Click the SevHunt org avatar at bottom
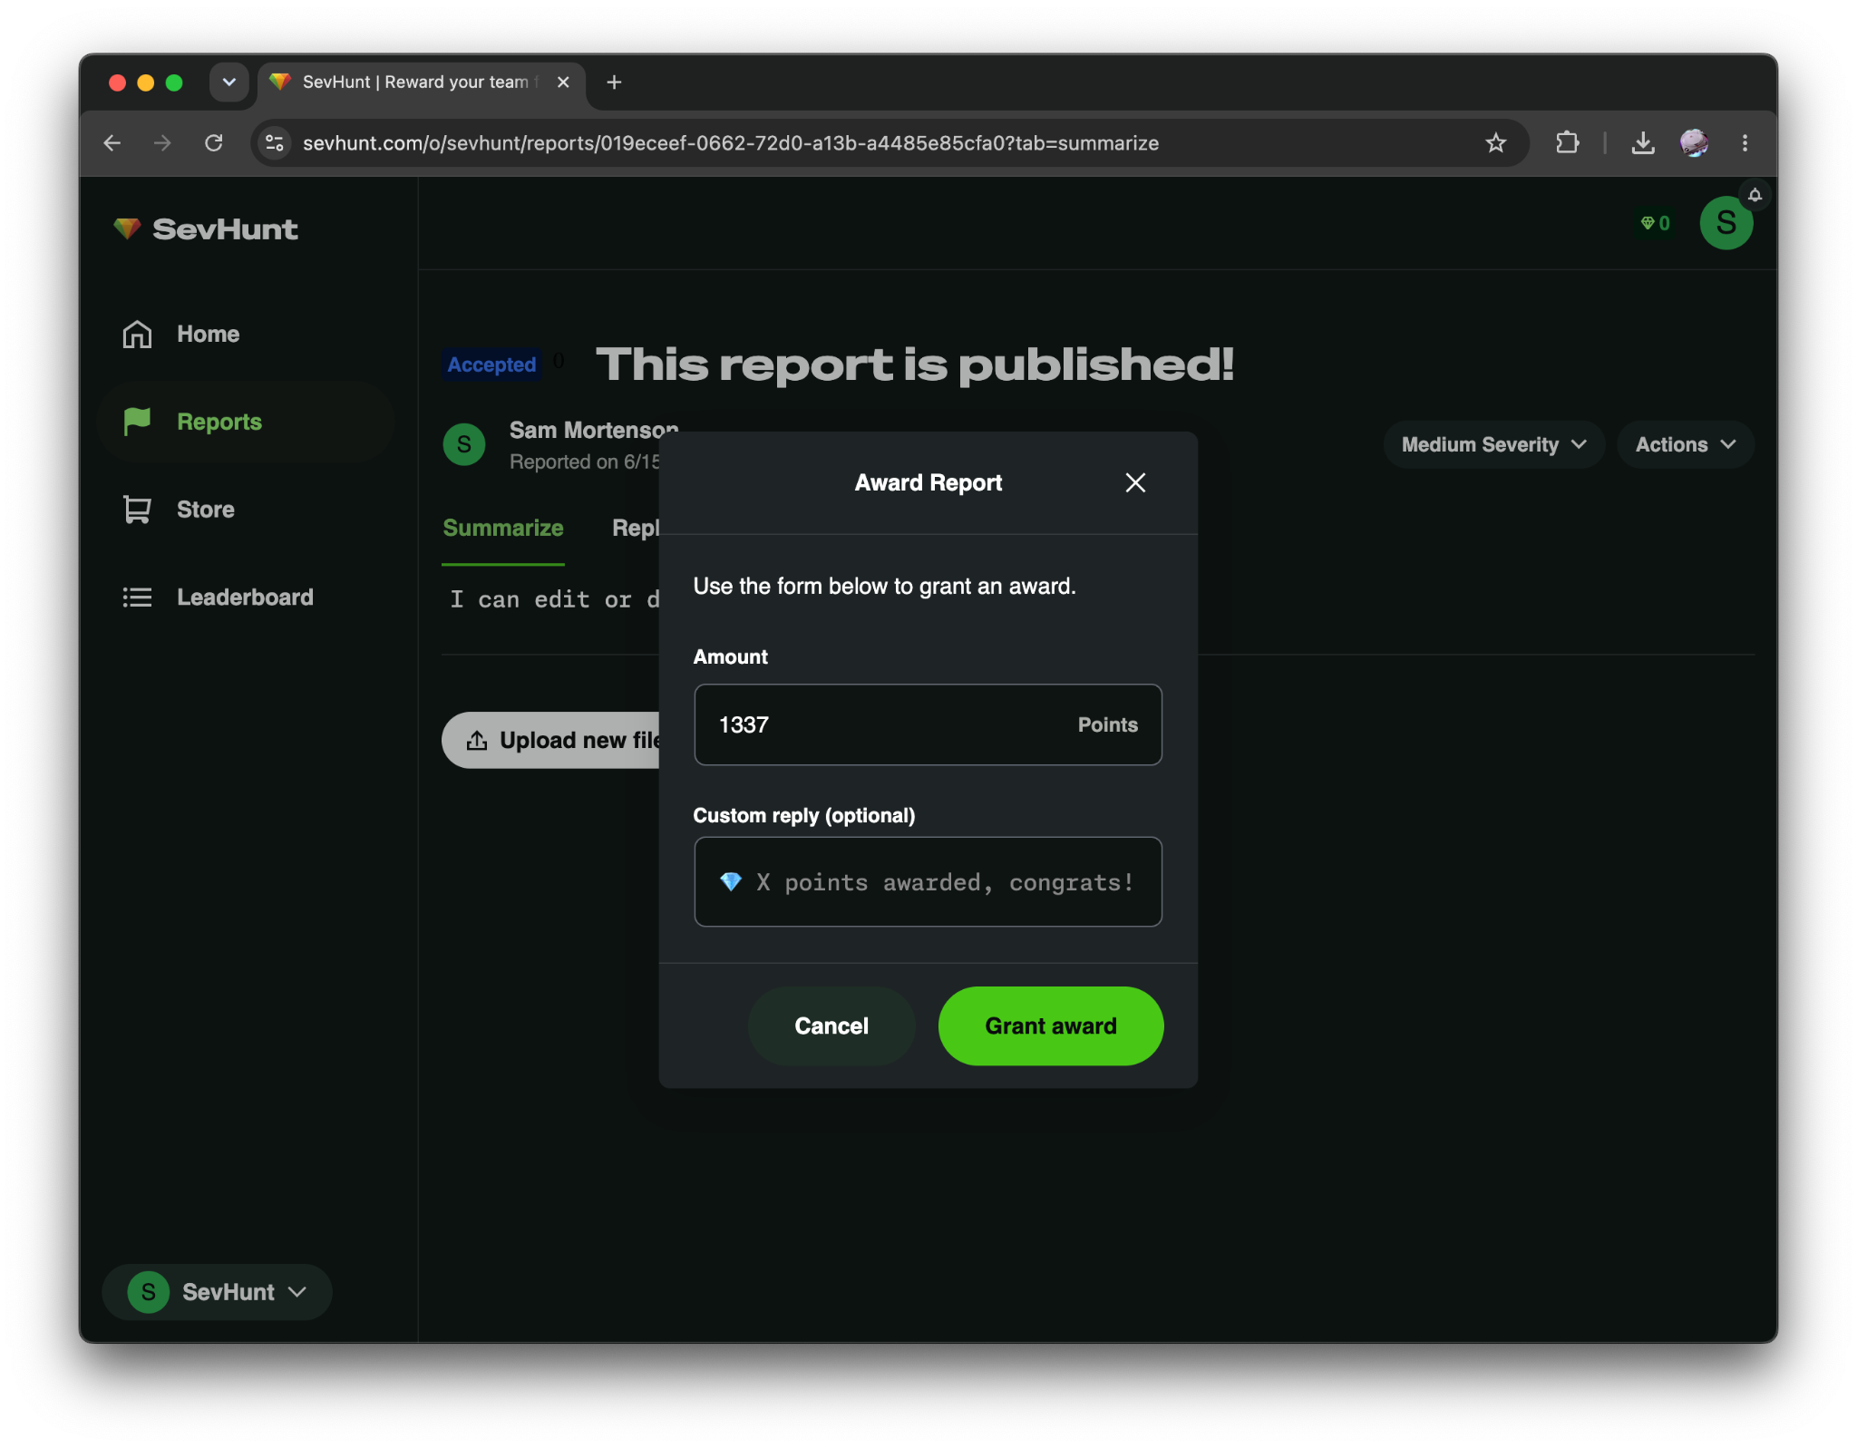The height and width of the screenshot is (1448, 1857). [x=149, y=1291]
